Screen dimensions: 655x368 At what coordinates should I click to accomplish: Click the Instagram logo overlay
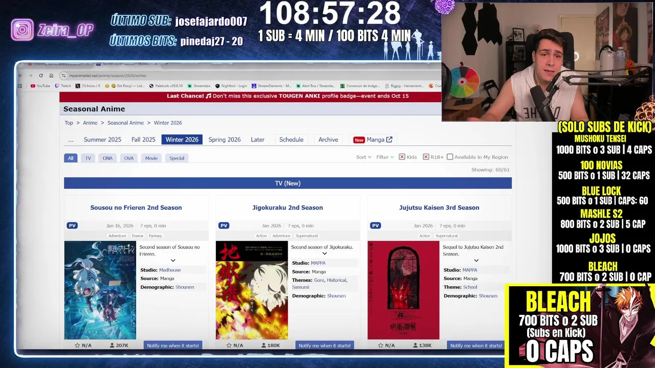[x=23, y=30]
